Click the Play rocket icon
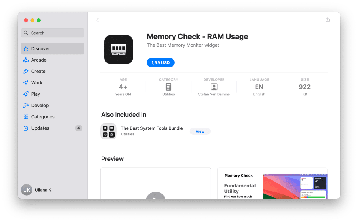Screen dimensions: 358x222 tap(26, 94)
